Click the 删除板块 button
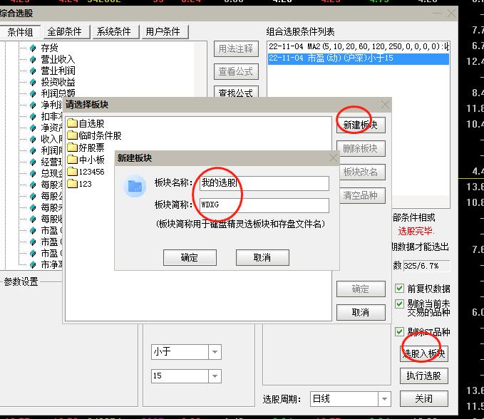484x419 pixels. tap(361, 148)
